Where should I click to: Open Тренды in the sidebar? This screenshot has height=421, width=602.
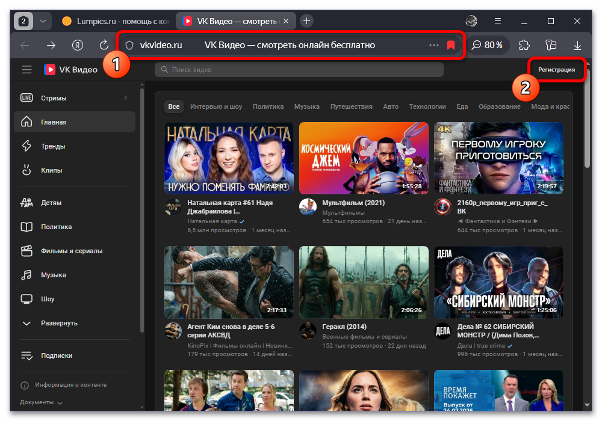[x=75, y=146]
